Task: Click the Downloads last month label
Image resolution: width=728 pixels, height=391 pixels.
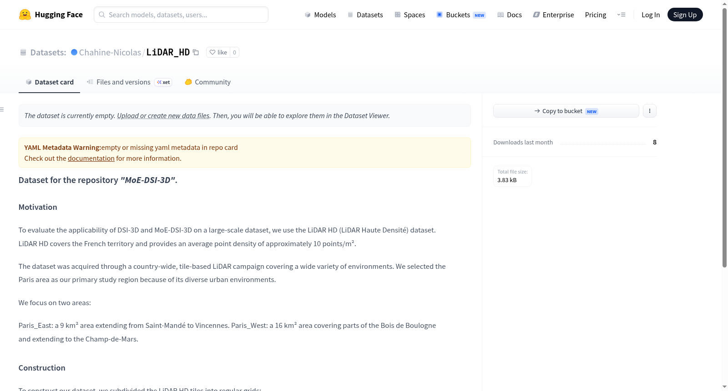Action: click(523, 142)
